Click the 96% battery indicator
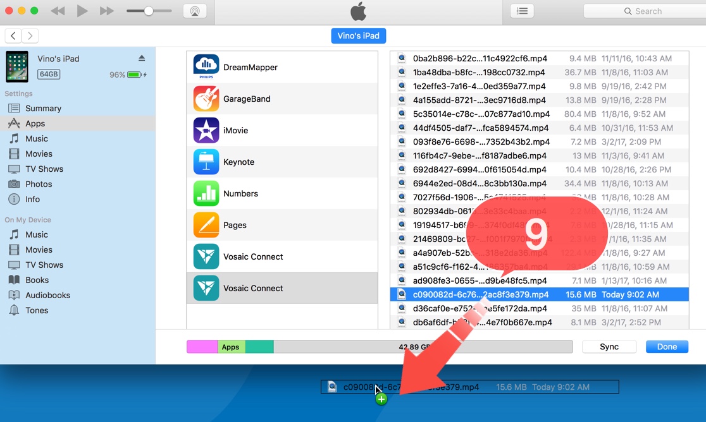 (128, 75)
